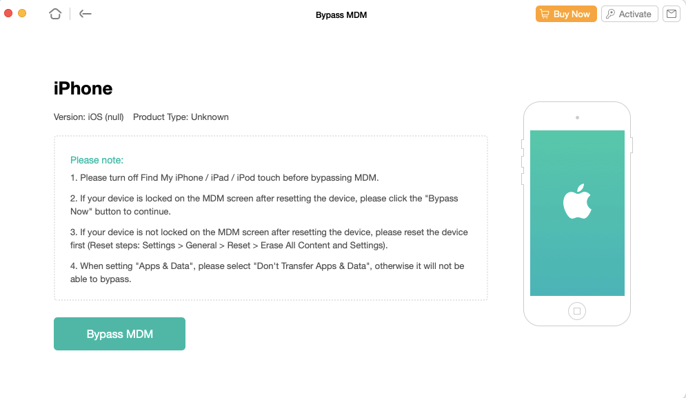Start with the green Bypass MDM button
The height and width of the screenshot is (398, 686).
click(x=119, y=334)
